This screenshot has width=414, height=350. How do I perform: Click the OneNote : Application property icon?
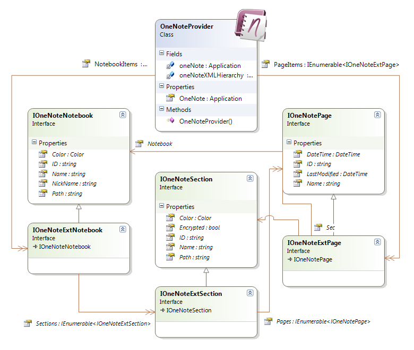[170, 98]
